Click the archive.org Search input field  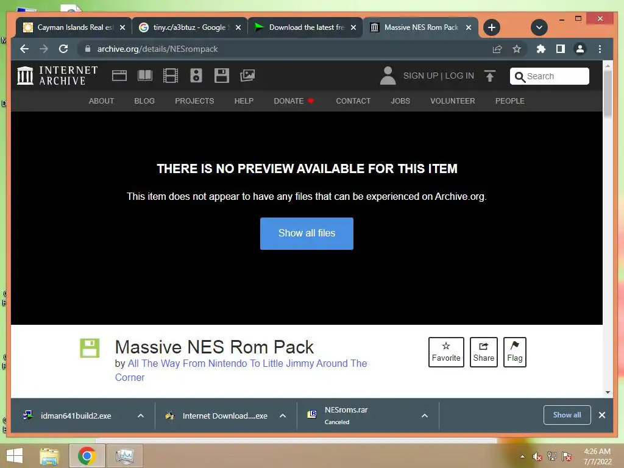pos(550,76)
